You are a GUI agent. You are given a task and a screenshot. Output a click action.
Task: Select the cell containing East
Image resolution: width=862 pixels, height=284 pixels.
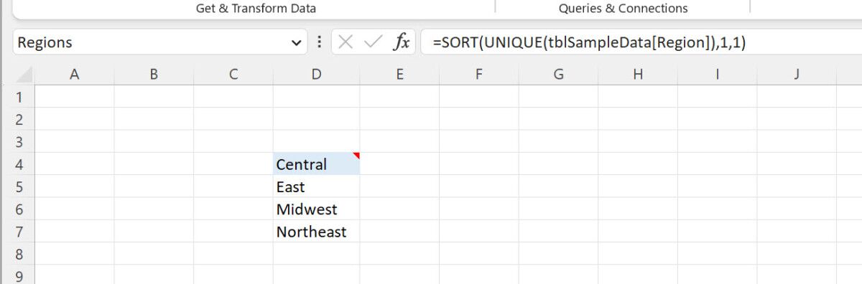[x=316, y=186]
